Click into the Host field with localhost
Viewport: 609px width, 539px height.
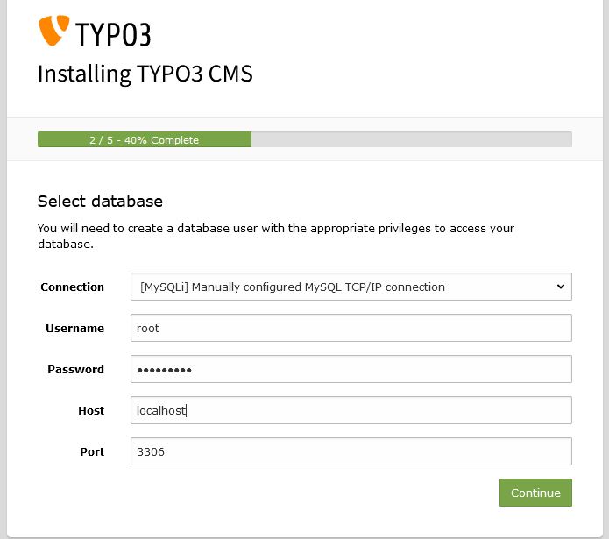(351, 410)
